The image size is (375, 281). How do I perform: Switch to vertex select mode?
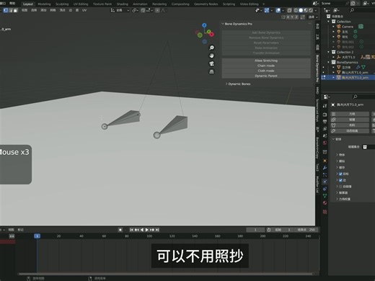coord(6,10)
